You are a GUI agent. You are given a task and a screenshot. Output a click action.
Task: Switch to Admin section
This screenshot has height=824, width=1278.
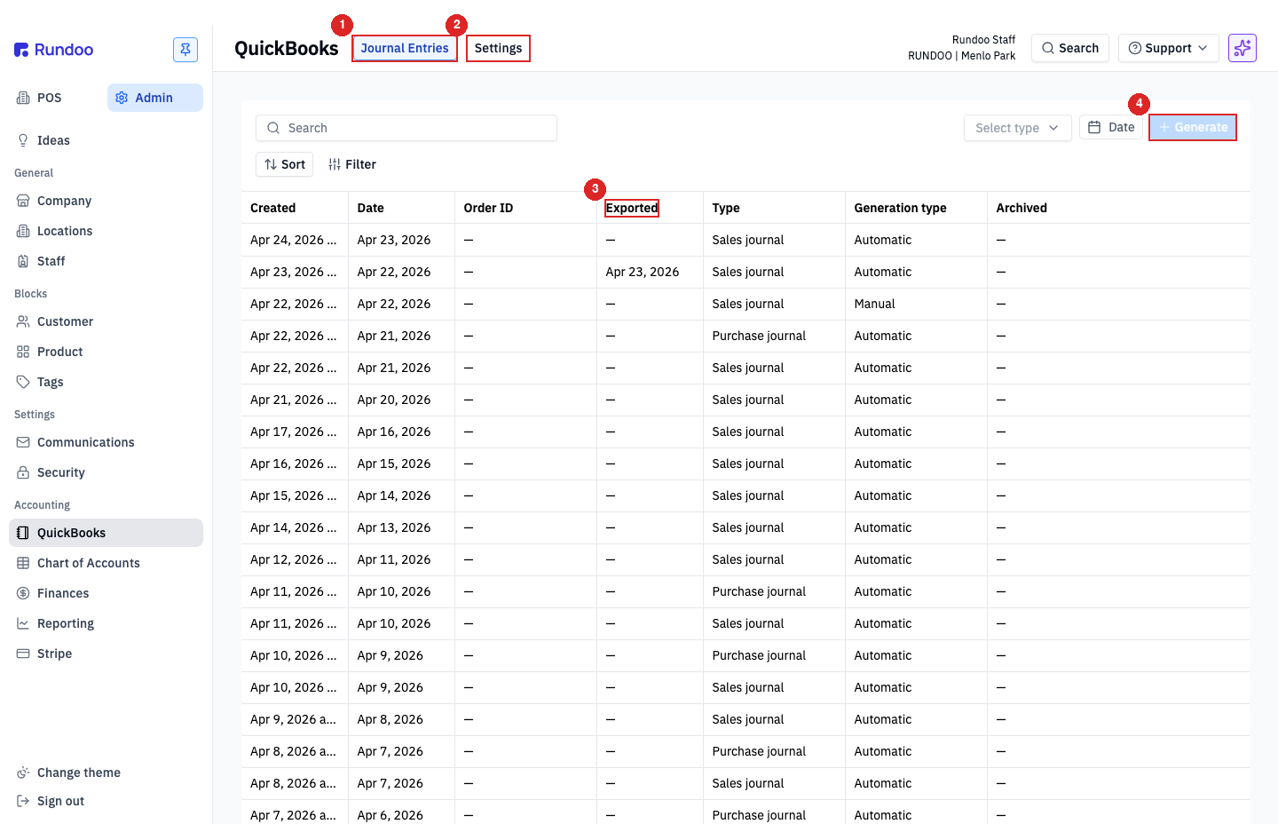pyautogui.click(x=155, y=98)
